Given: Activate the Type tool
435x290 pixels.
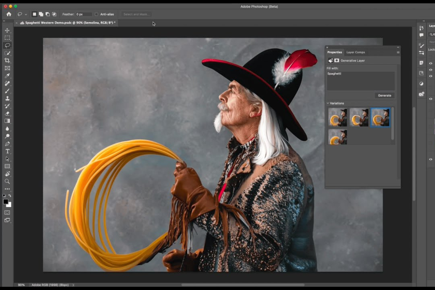Looking at the screenshot, I should 7,151.
